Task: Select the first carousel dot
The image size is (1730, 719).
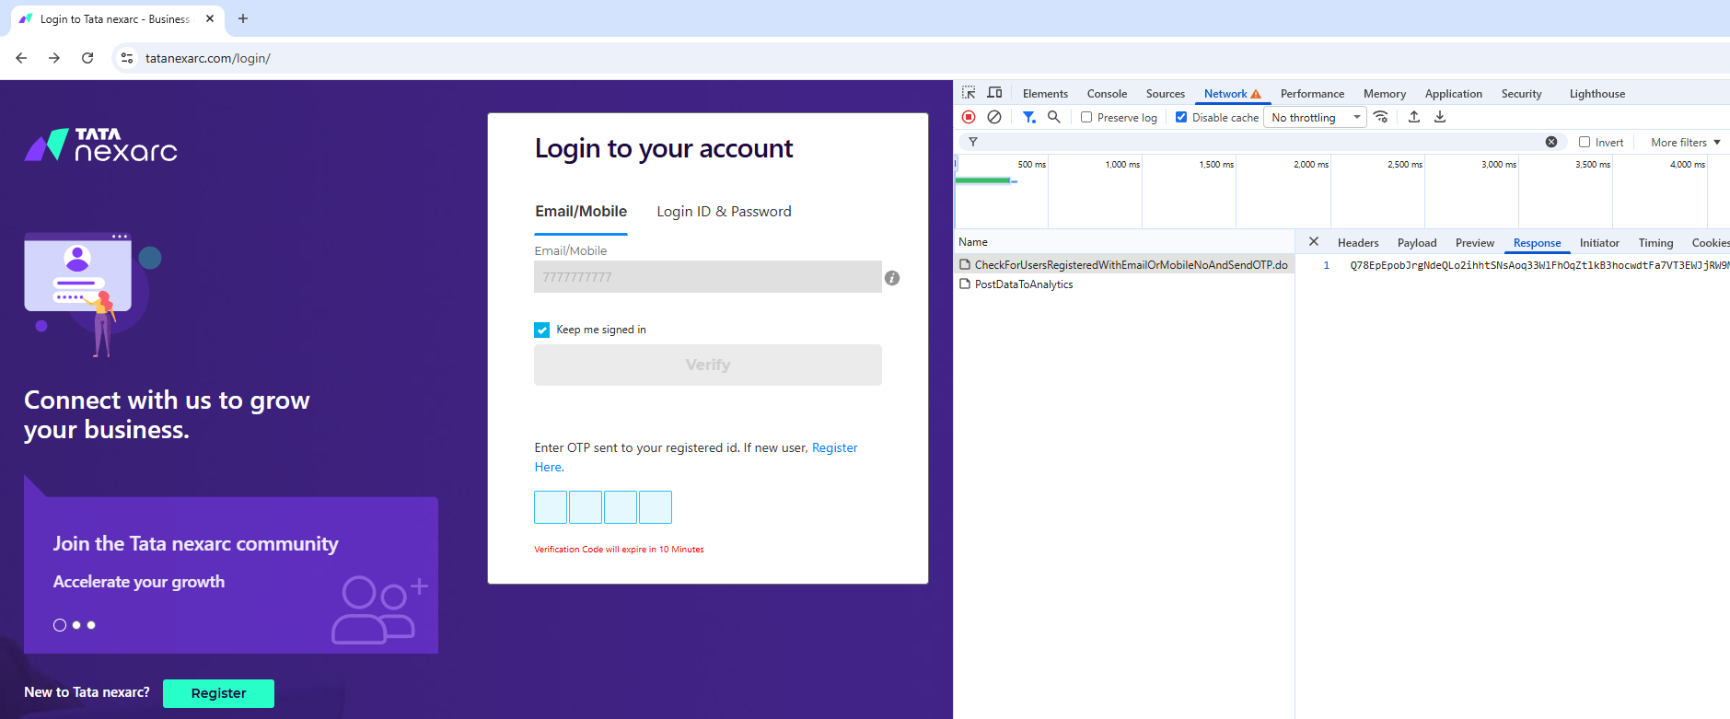Action: pyautogui.click(x=60, y=625)
